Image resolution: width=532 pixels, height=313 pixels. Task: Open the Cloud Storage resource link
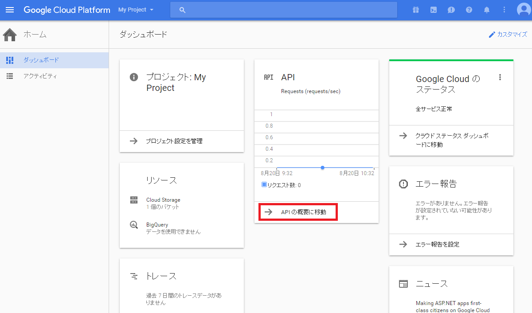[x=163, y=200]
